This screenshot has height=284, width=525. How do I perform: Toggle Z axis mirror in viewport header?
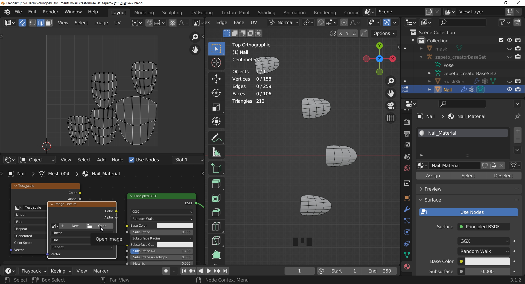[354, 33]
